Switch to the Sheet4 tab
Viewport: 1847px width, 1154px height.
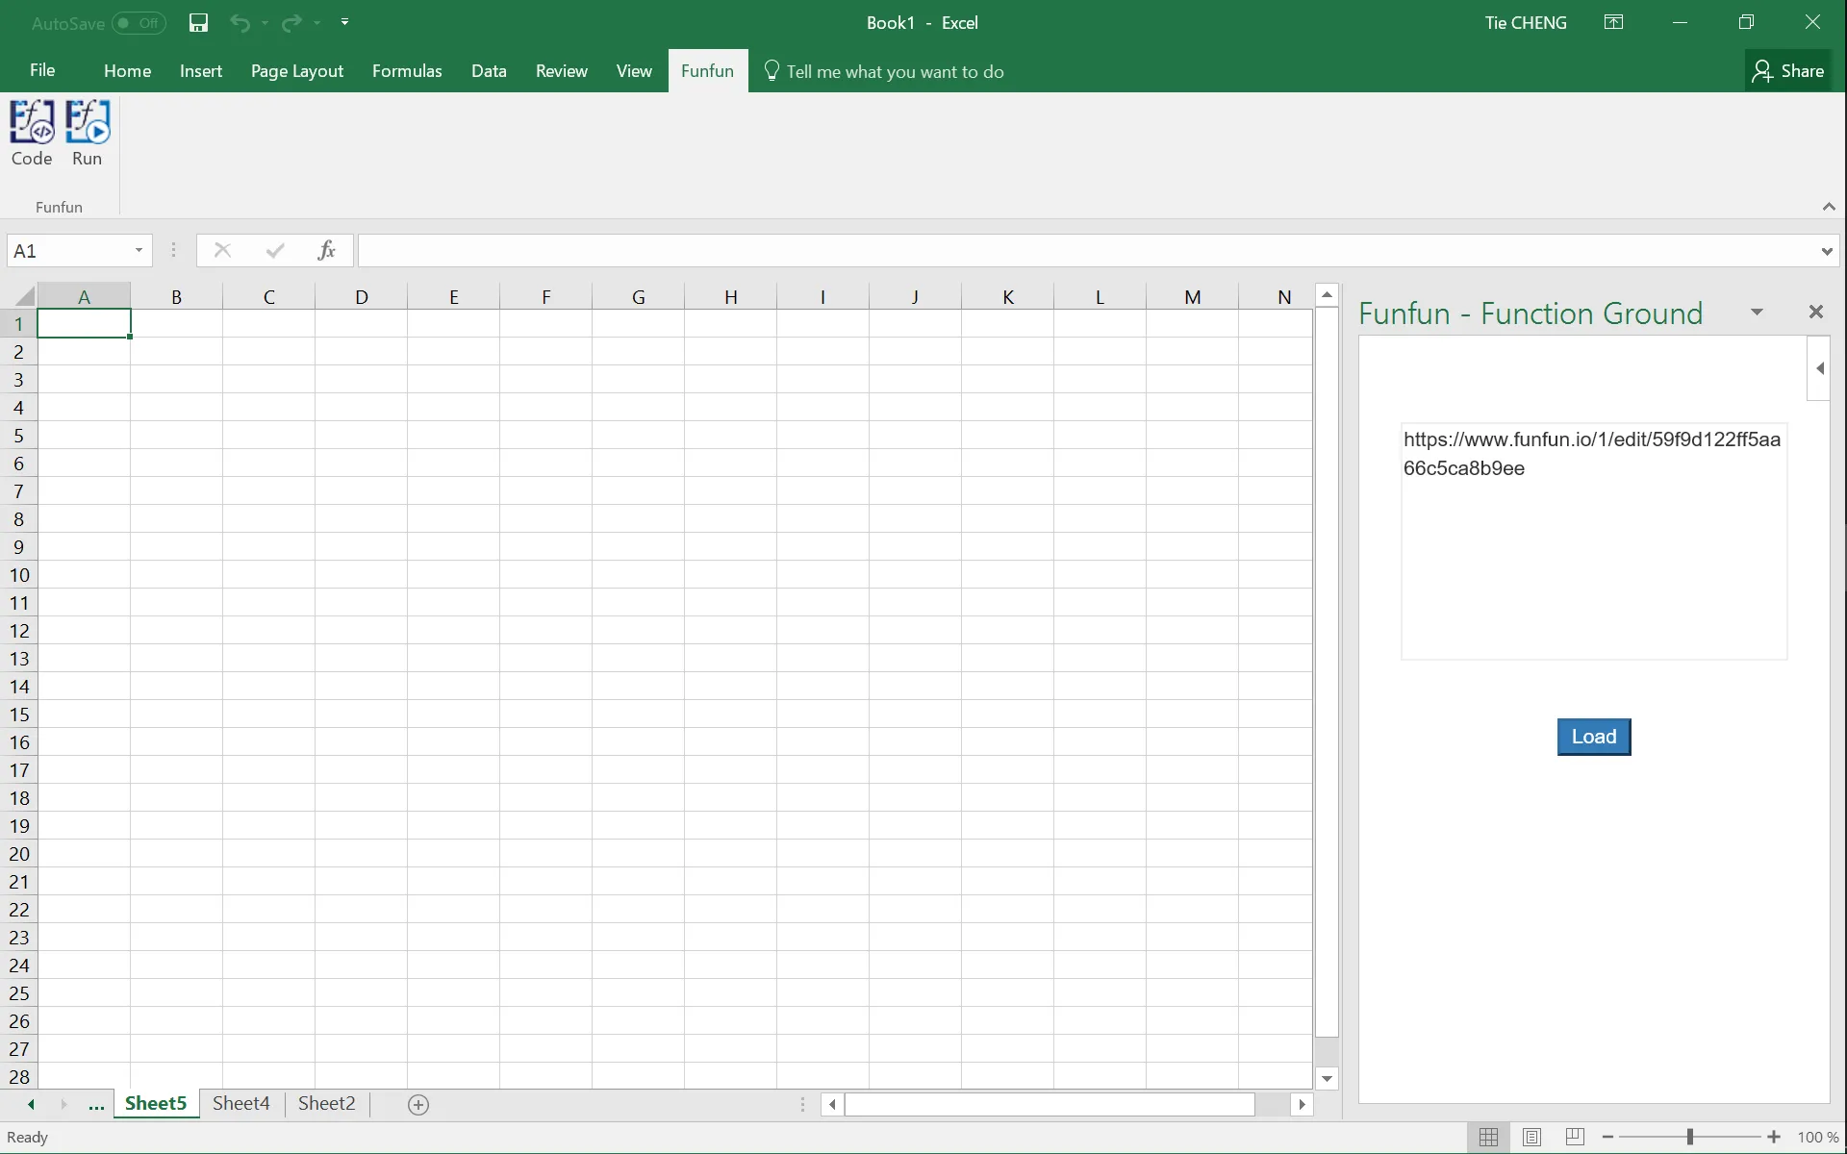[240, 1104]
